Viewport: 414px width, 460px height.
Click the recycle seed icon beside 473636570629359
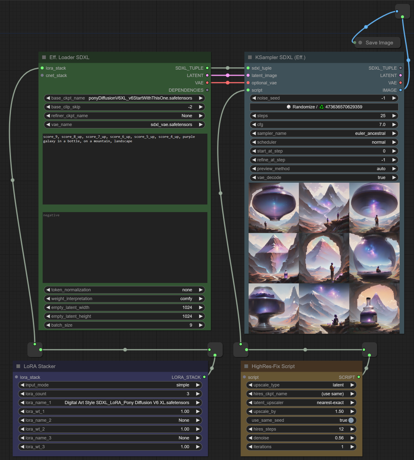tap(322, 107)
